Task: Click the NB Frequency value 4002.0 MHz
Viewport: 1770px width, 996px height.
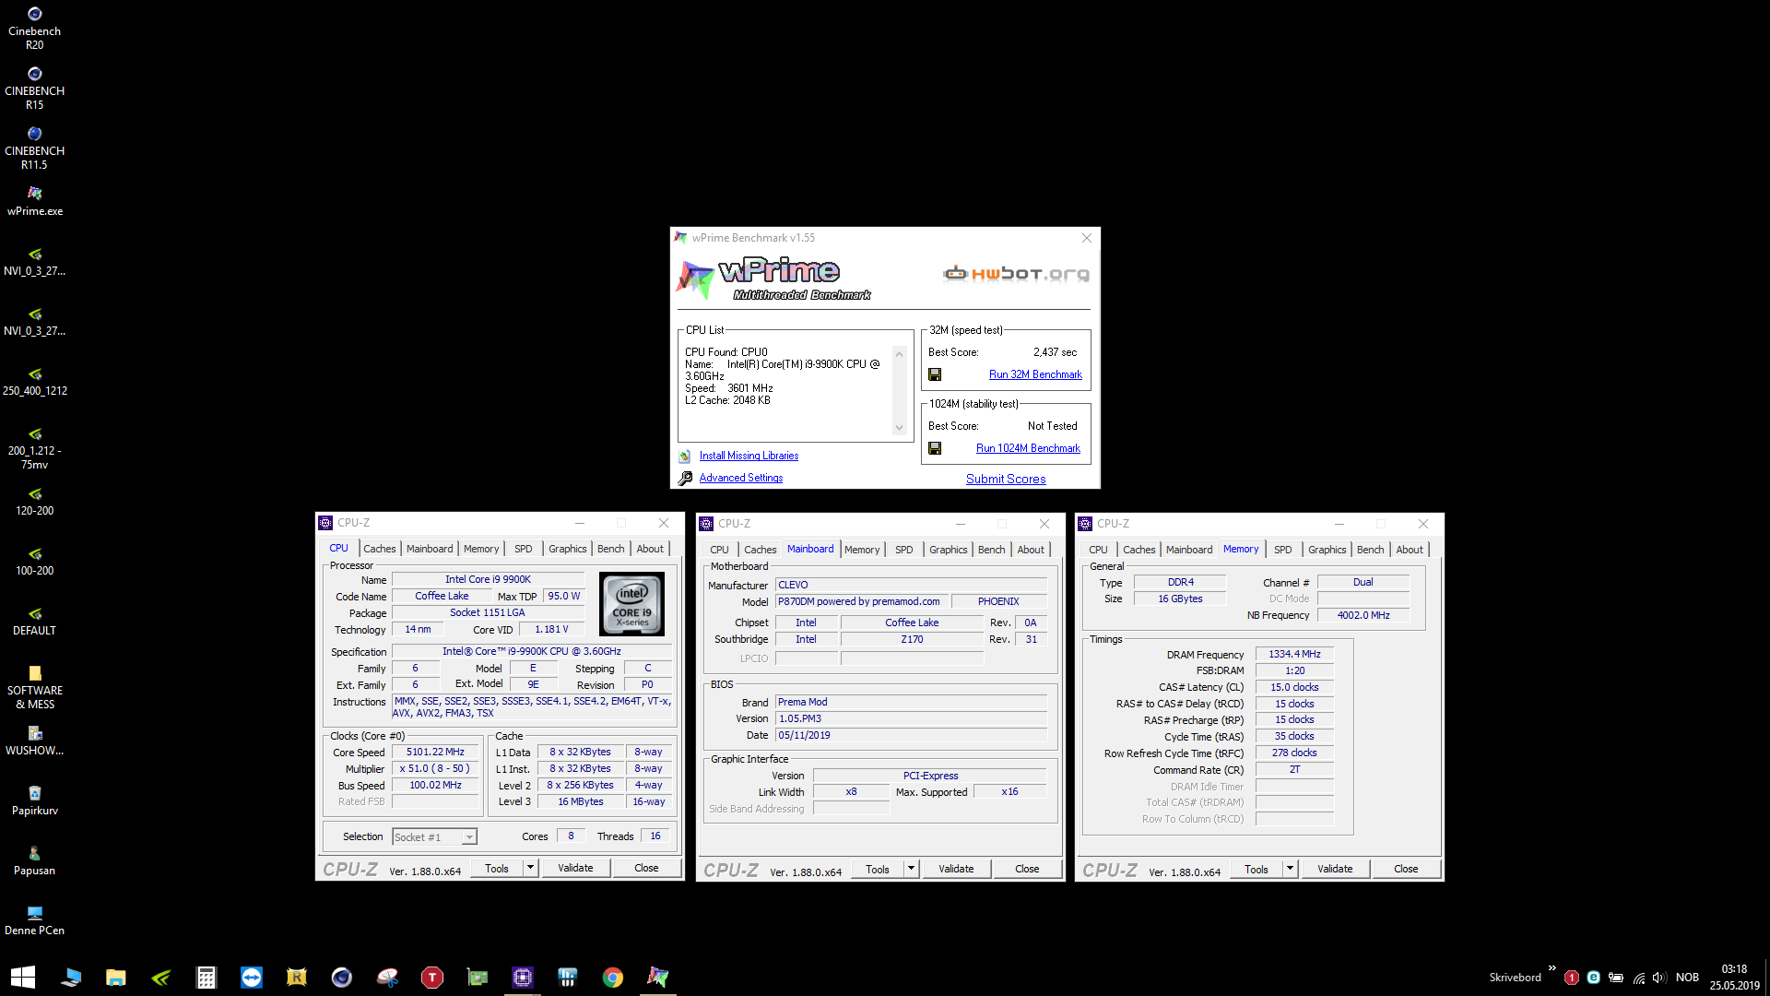Action: point(1363,615)
